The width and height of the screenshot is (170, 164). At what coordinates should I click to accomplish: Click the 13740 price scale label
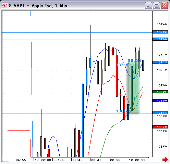(162, 24)
